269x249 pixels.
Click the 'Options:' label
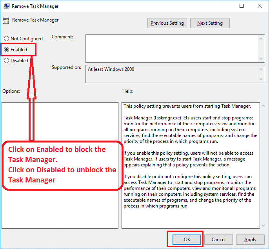pos(11,91)
